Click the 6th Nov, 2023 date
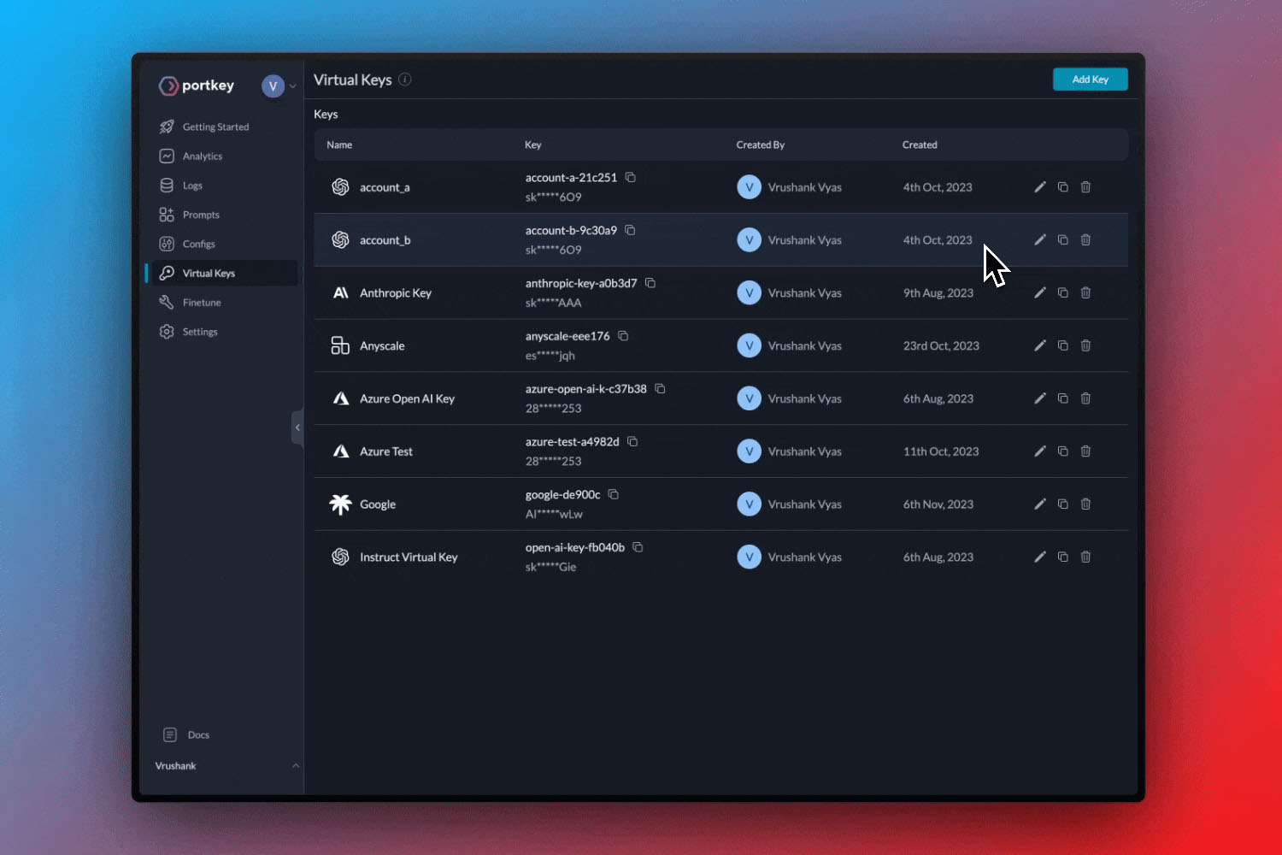Viewport: 1282px width, 855px height. point(938,504)
